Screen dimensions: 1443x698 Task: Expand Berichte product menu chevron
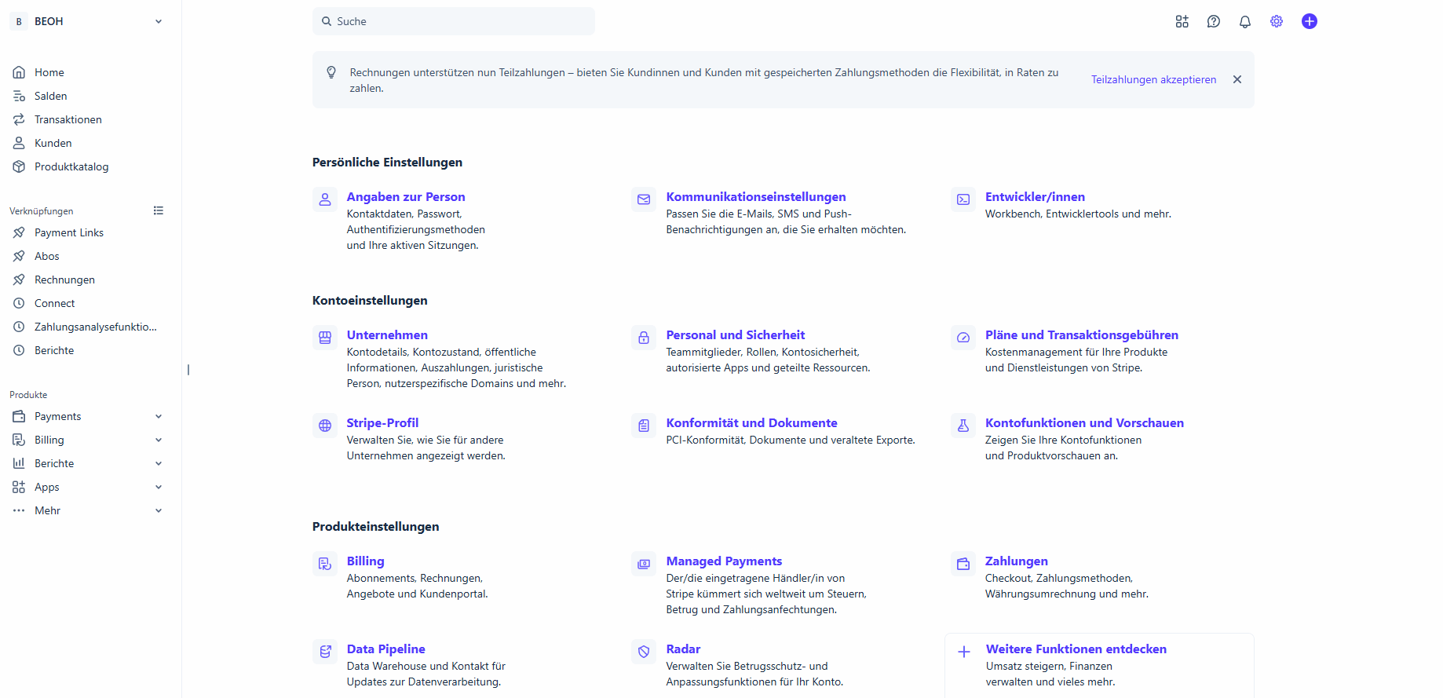coord(159,463)
